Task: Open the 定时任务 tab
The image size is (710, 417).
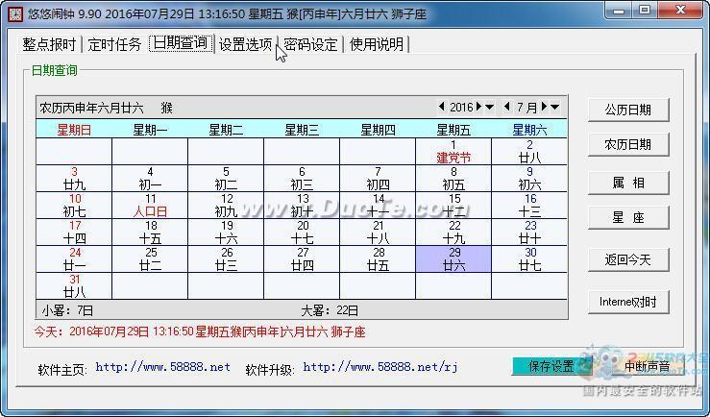Action: tap(114, 44)
